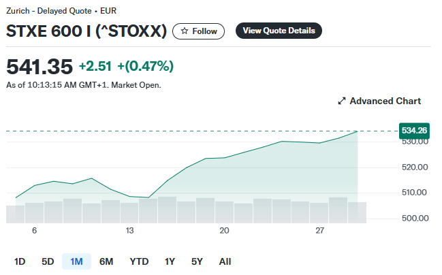Screen dimensions: 442x275
Task: Click the expand arrows icon beside Advanced Chart
Action: [x=342, y=101]
